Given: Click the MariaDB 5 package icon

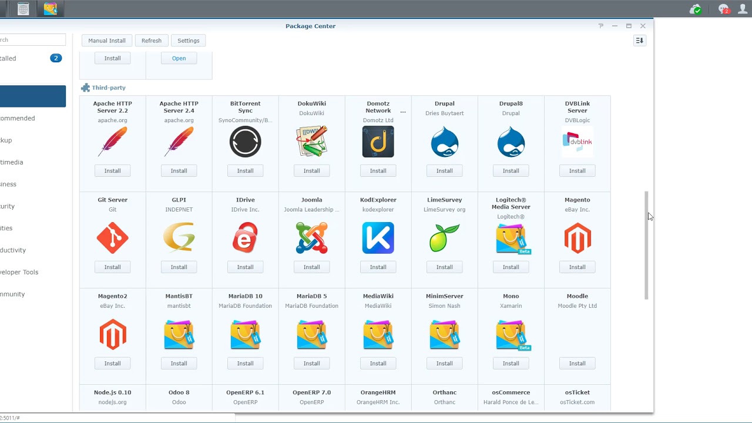Looking at the screenshot, I should coord(311,334).
